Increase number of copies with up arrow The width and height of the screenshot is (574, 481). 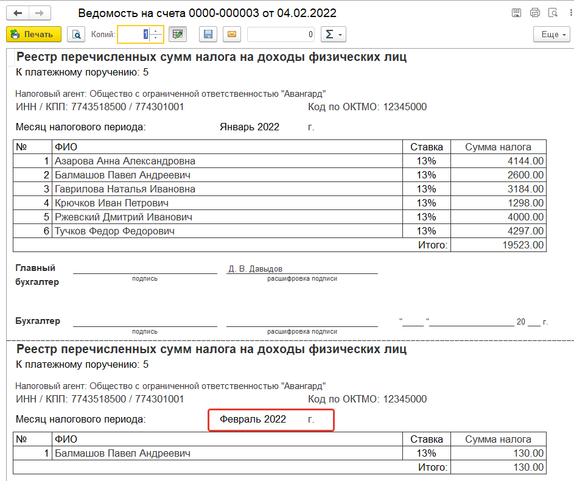156,31
